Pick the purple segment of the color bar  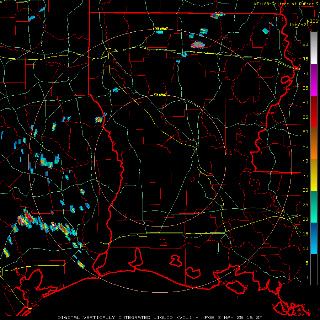pos(314,80)
